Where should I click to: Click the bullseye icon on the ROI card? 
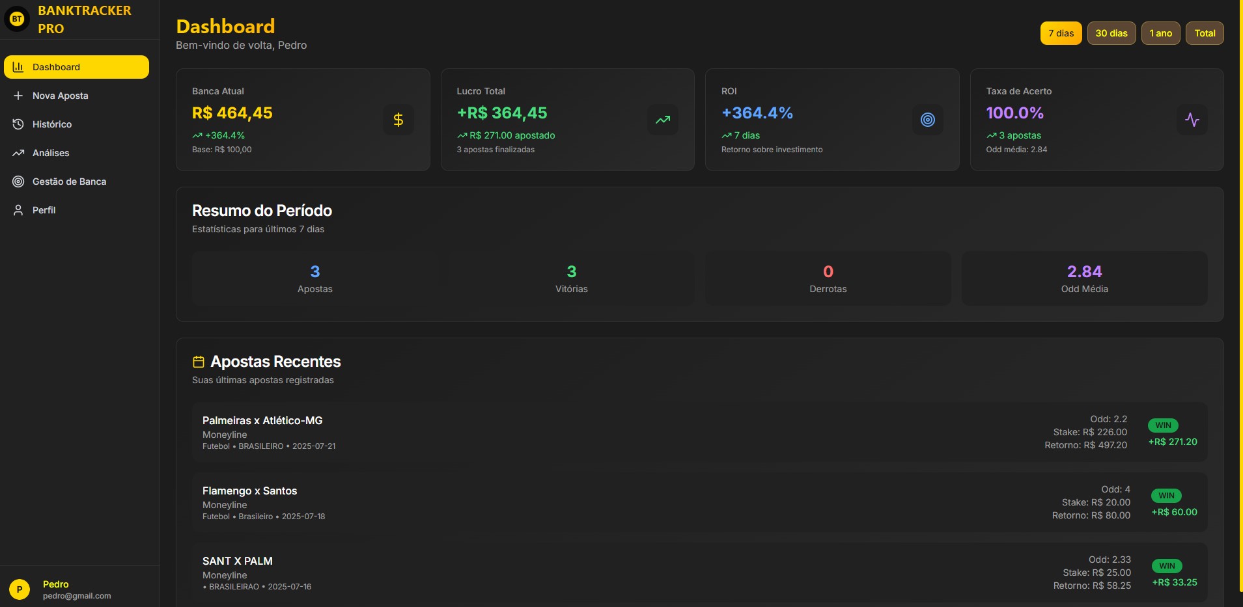coord(927,120)
